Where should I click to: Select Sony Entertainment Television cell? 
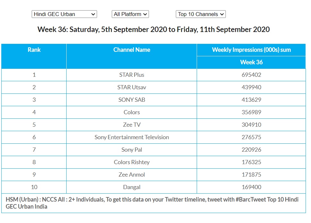[132, 137]
